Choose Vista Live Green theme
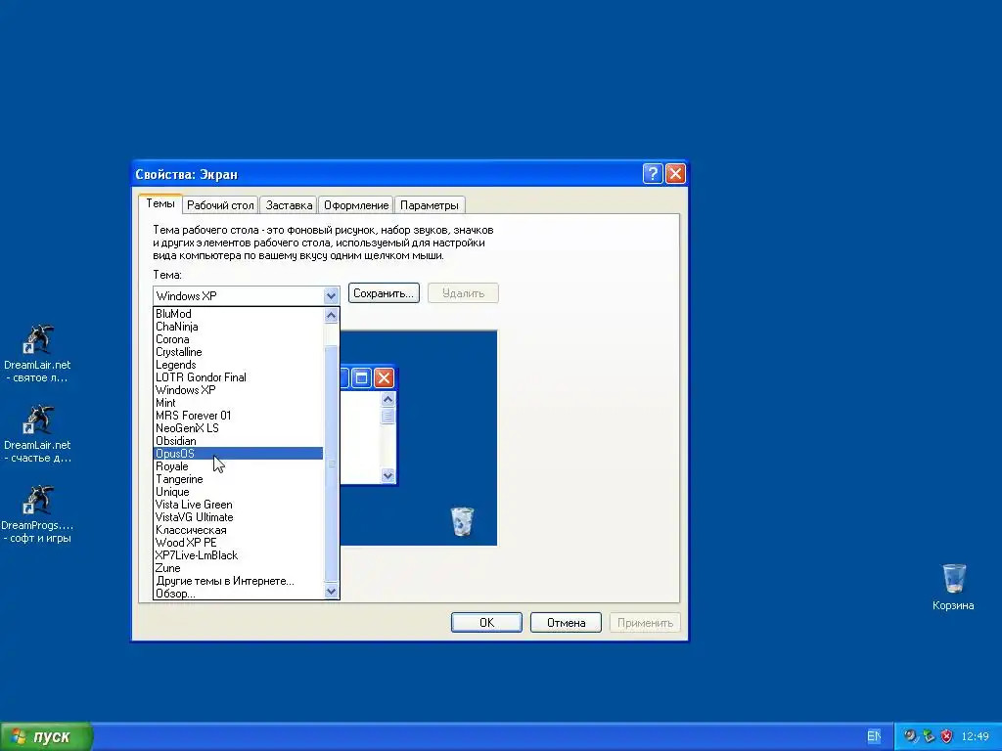 point(239,505)
